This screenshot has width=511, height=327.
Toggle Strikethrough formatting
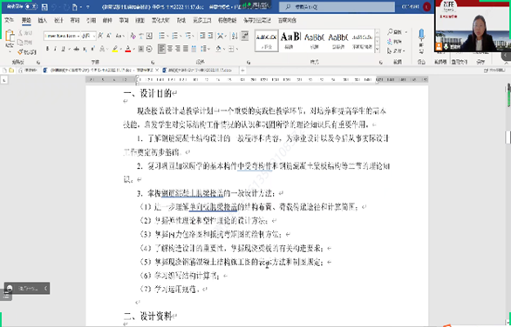point(76,49)
